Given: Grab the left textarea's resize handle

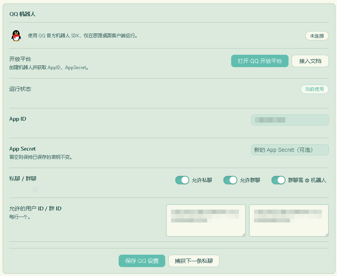Looking at the screenshot, I should pyautogui.click(x=244, y=234).
